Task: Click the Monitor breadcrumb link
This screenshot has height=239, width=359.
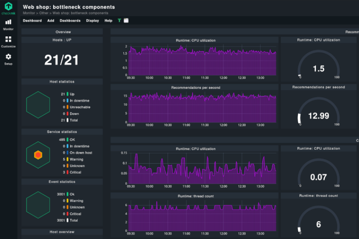Action: coord(29,13)
